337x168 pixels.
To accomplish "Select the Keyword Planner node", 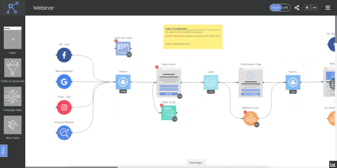I will coord(64,133).
